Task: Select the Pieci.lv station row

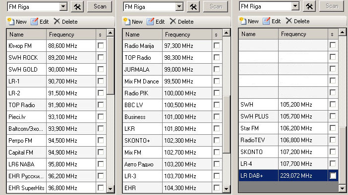Action: click(x=57, y=117)
